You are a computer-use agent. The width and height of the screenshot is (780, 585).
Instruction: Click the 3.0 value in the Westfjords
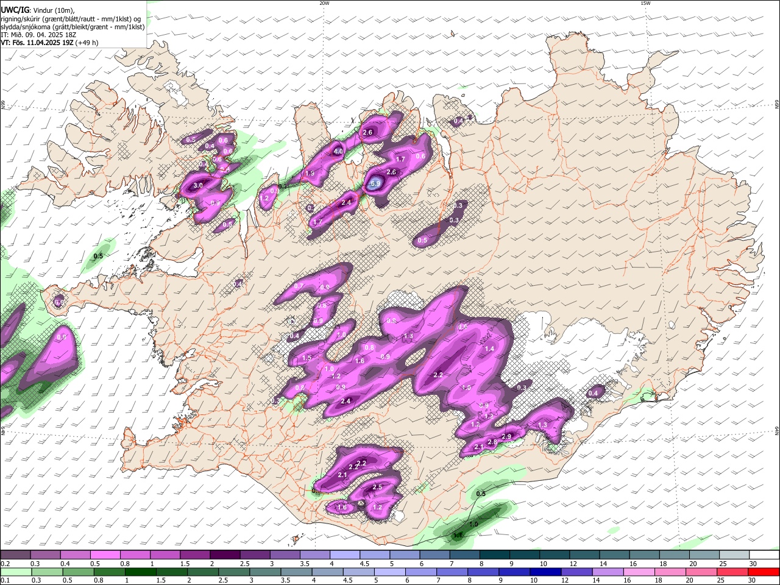(198, 185)
